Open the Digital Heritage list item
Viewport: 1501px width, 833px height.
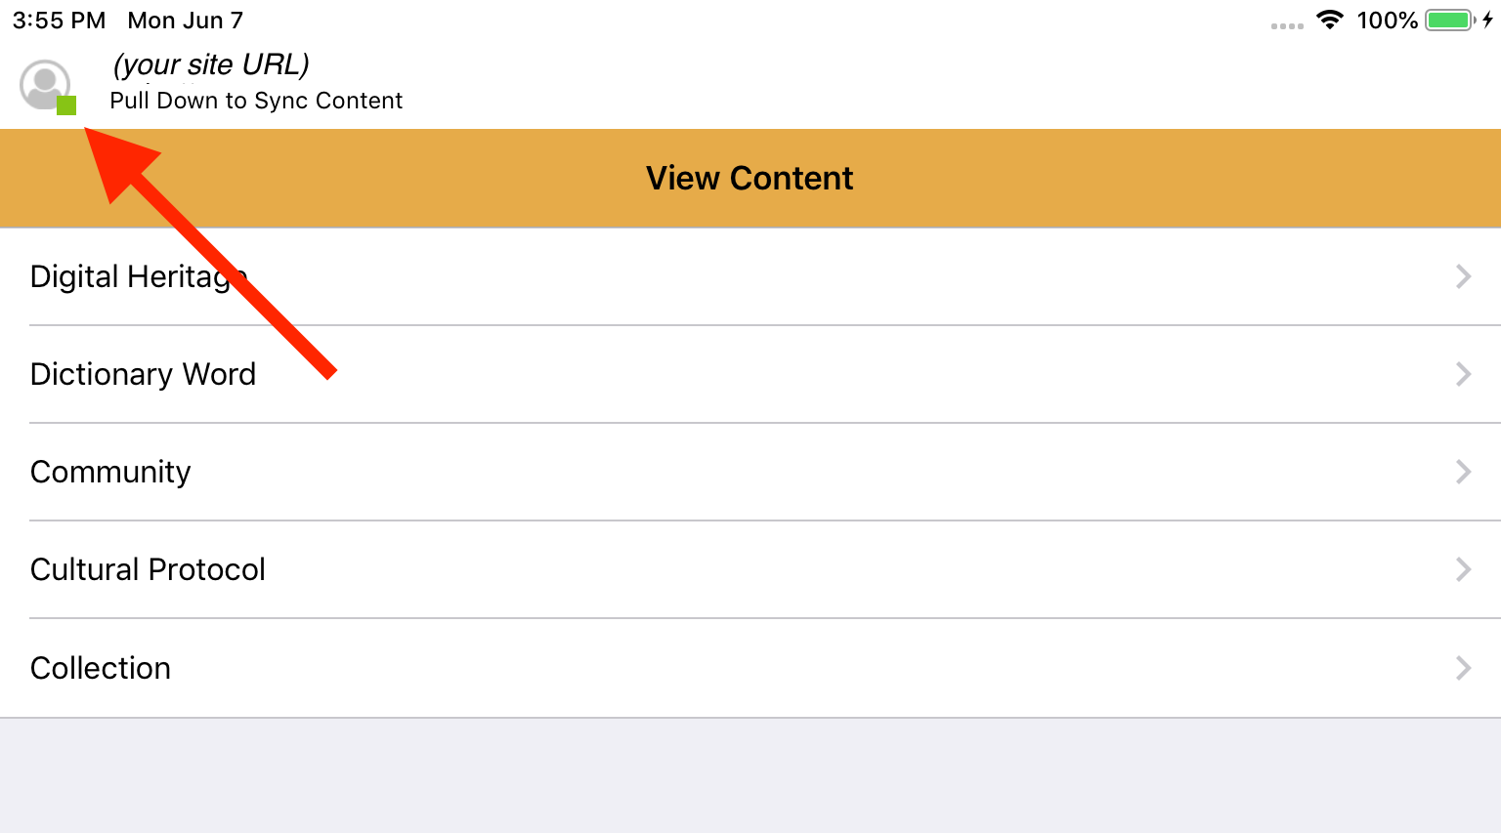(x=750, y=276)
